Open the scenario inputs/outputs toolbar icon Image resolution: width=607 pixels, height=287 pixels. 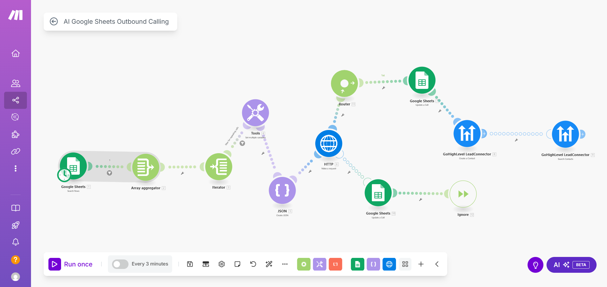click(x=206, y=264)
